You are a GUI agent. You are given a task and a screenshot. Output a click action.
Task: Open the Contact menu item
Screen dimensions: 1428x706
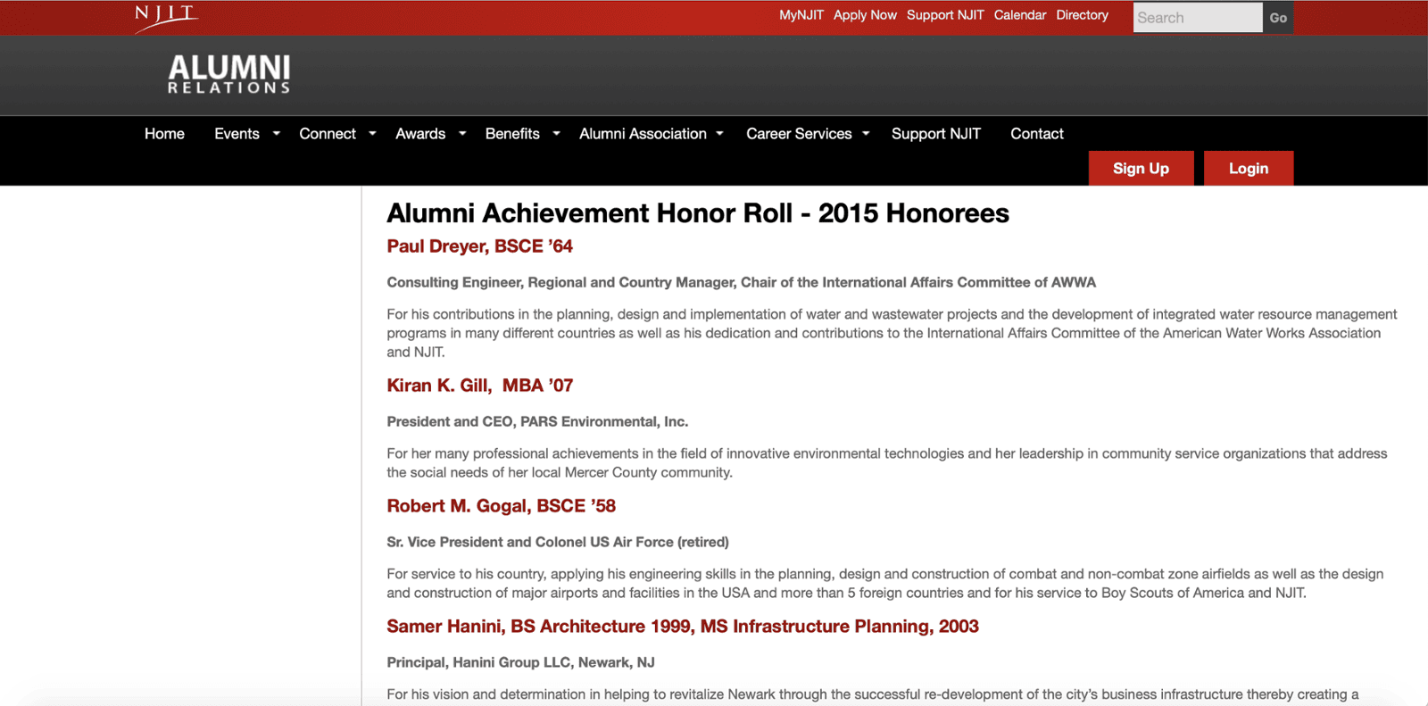(1037, 134)
